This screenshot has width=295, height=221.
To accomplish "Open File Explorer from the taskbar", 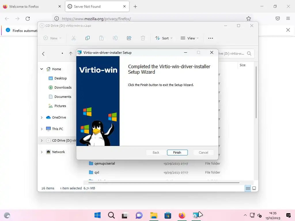I will (154, 215).
